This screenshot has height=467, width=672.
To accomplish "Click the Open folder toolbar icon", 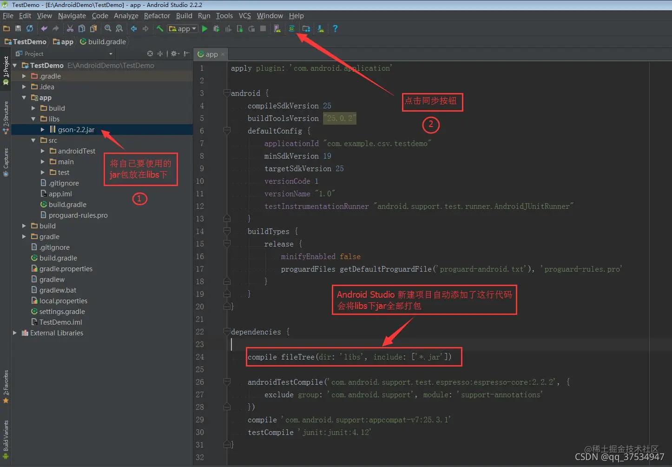I will coord(7,29).
